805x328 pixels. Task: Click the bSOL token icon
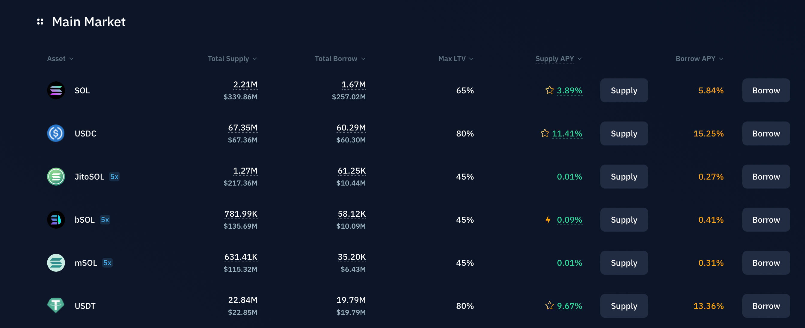click(x=56, y=220)
